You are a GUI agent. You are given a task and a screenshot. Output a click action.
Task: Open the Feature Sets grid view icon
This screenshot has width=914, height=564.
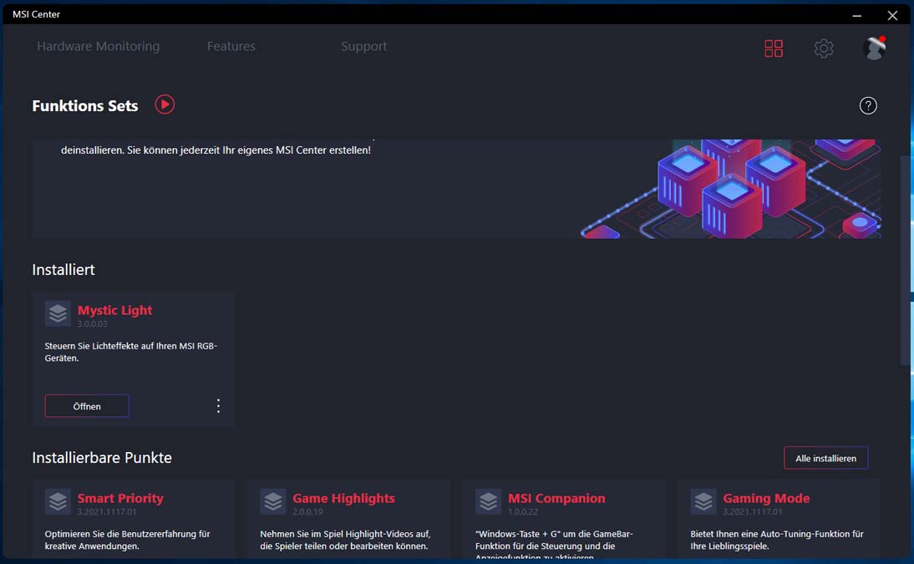coord(774,48)
